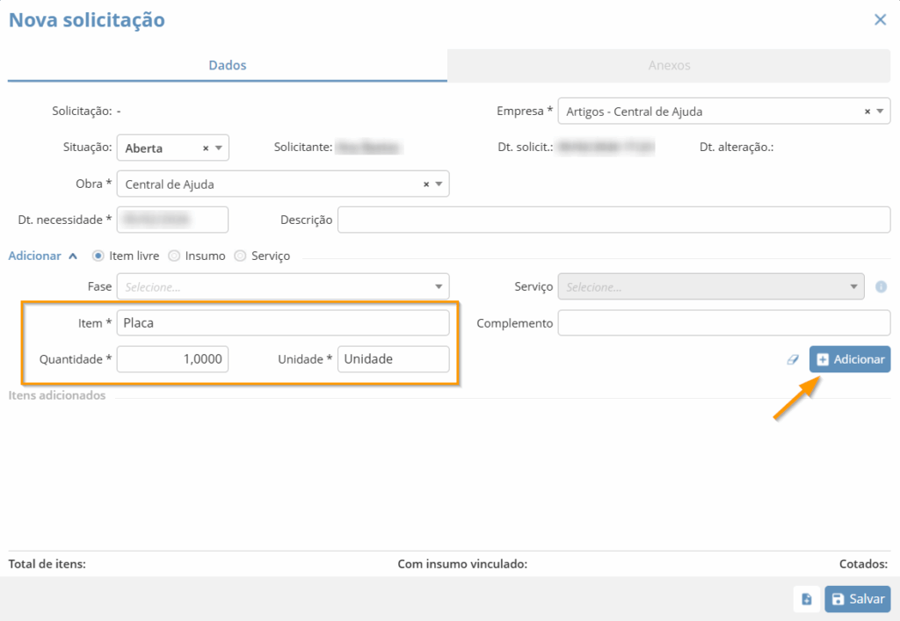Expand the Obra dropdown arrow
900x621 pixels.
point(439,184)
